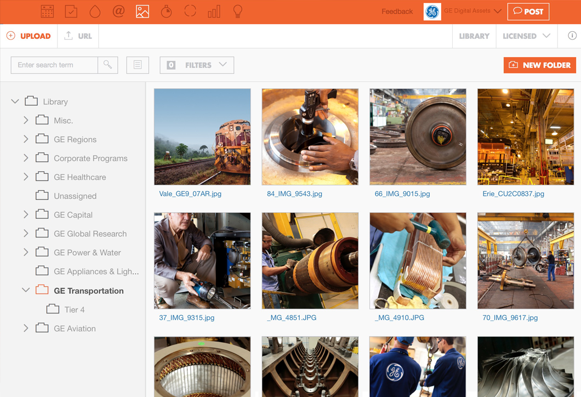This screenshot has height=397, width=581.
Task: Open the Vale_GE9_07AR.jpg file link
Action: click(x=190, y=194)
